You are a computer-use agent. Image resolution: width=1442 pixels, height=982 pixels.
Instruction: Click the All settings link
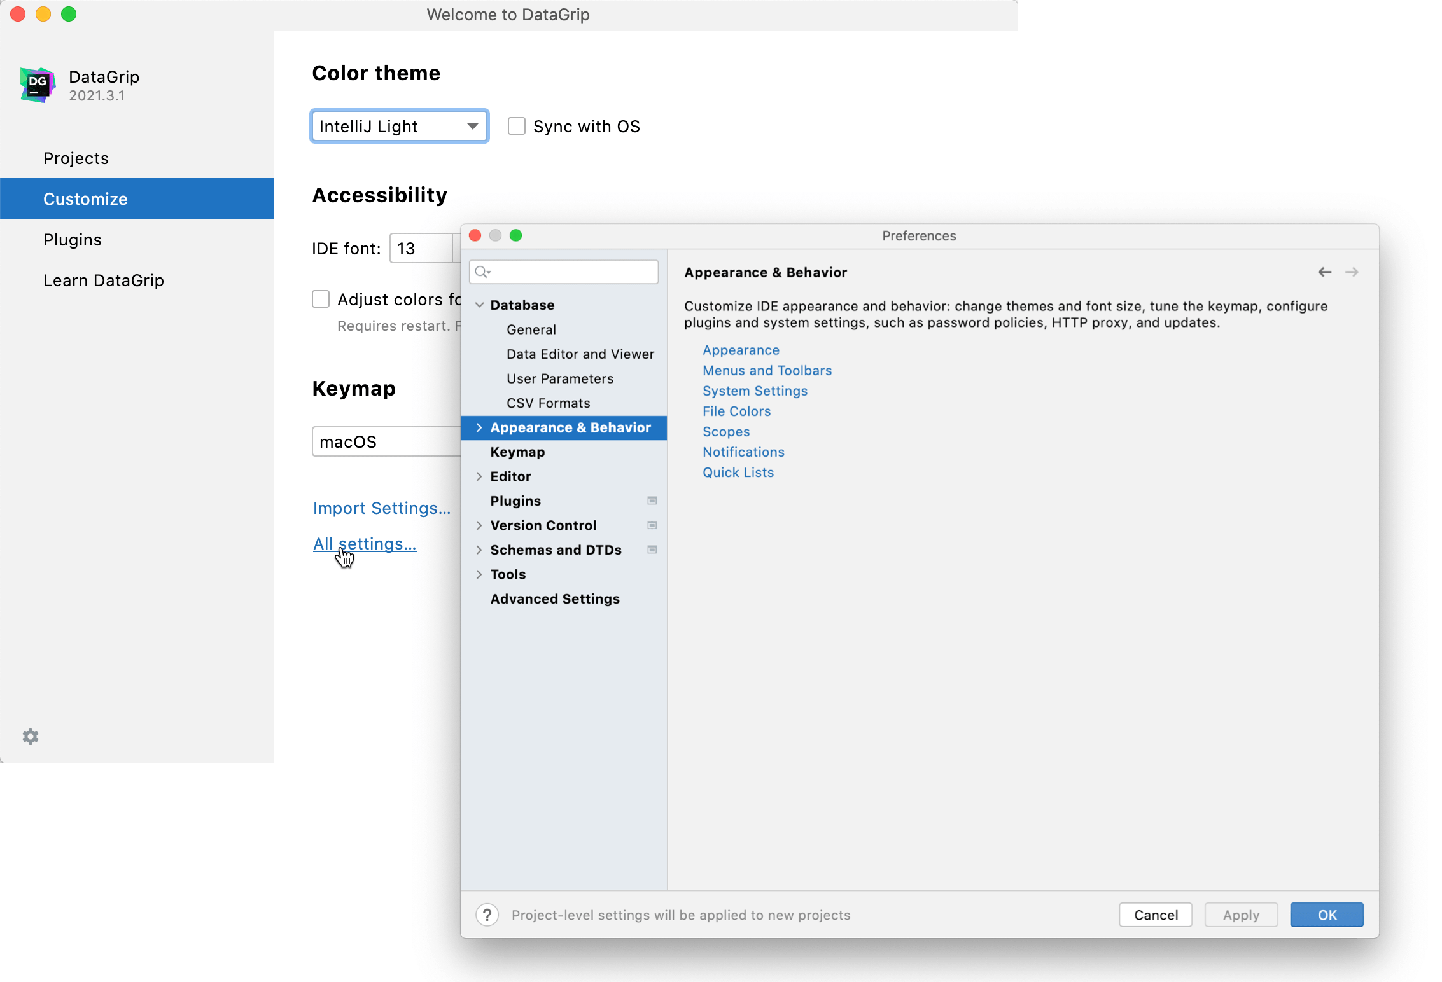365,544
